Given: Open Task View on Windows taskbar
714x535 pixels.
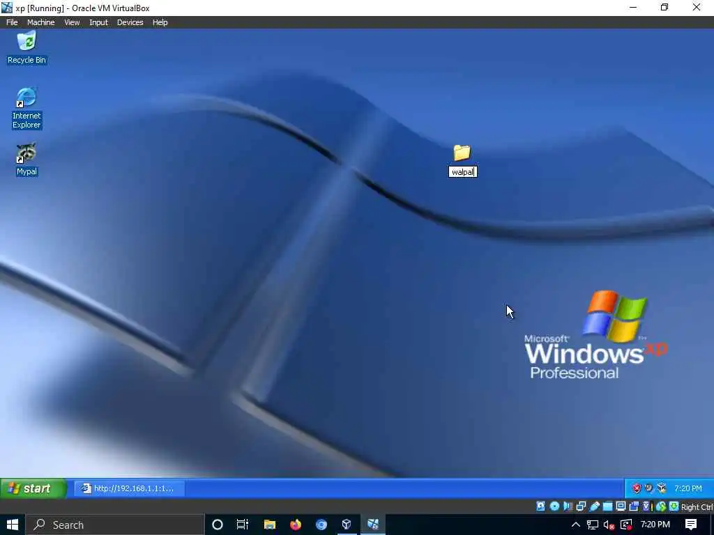Looking at the screenshot, I should [x=243, y=525].
